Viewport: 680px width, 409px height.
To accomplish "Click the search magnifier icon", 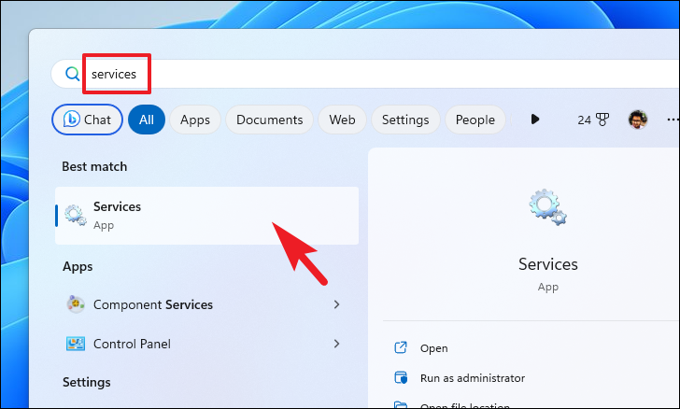I will pyautogui.click(x=73, y=74).
